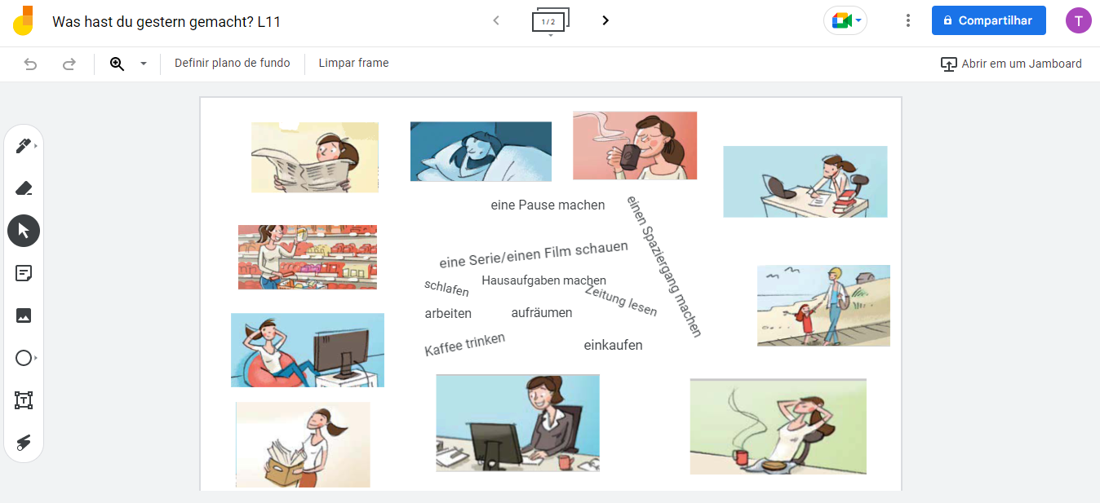Image resolution: width=1100 pixels, height=503 pixels.
Task: Select the text 'schlafen'
Action: [446, 288]
